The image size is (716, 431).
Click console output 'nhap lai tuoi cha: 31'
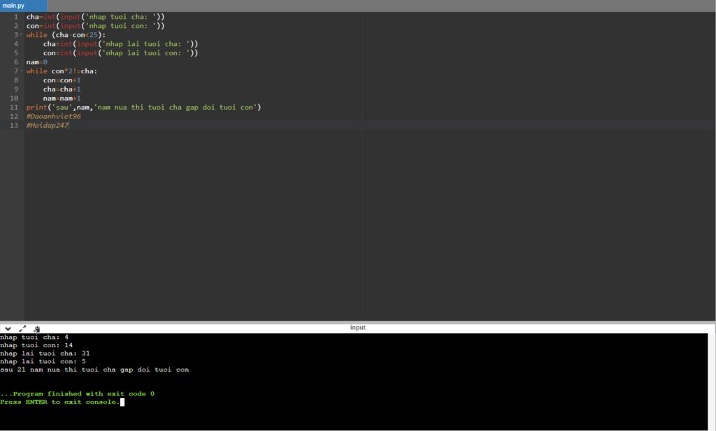click(45, 353)
